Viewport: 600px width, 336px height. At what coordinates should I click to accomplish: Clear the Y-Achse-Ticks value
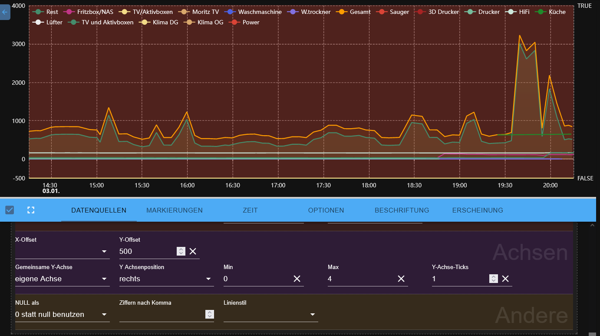505,279
